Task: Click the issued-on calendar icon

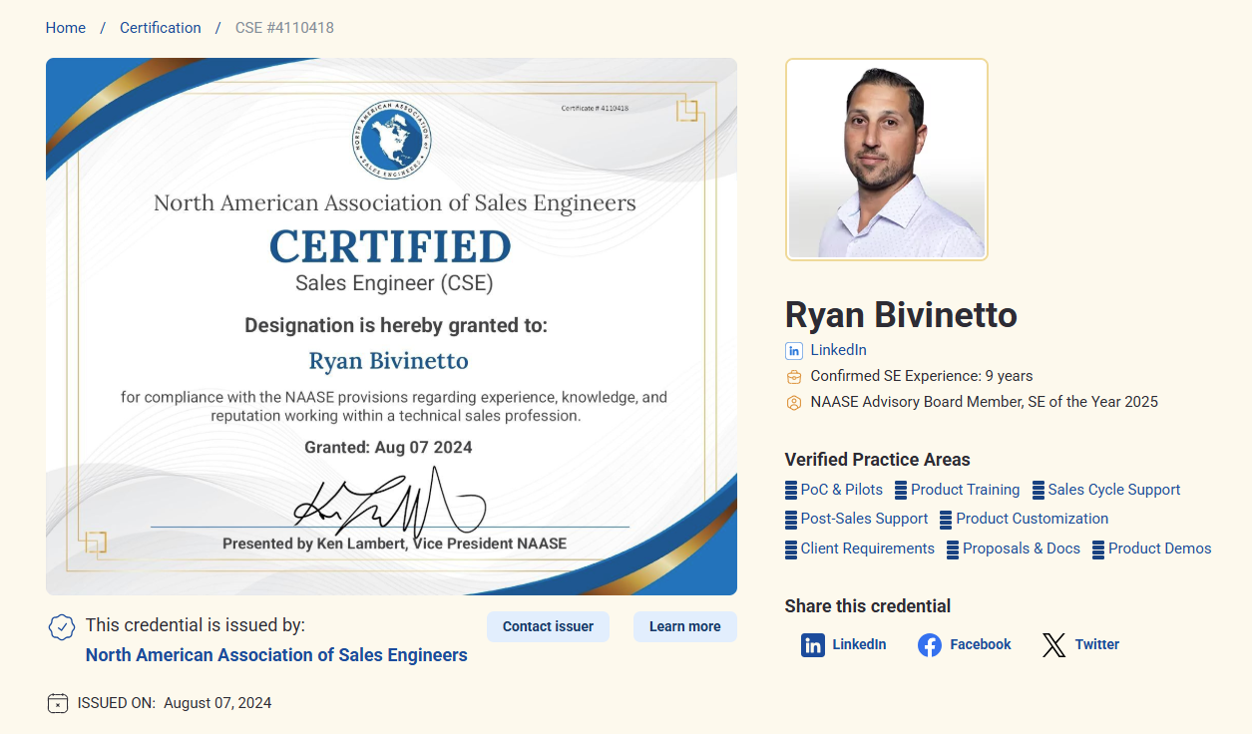Action: pos(58,703)
